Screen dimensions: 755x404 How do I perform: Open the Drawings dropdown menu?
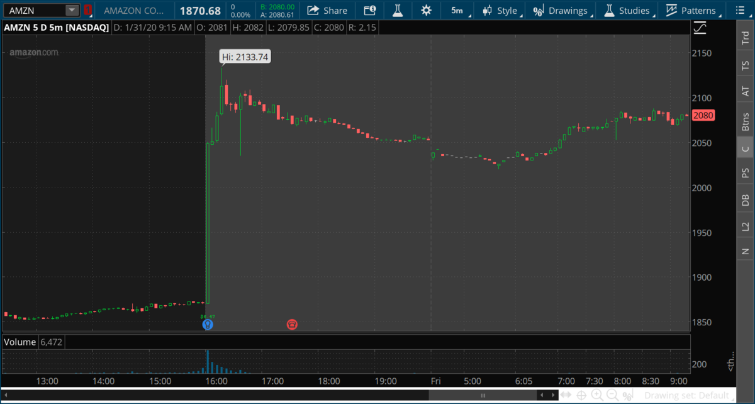(x=561, y=11)
